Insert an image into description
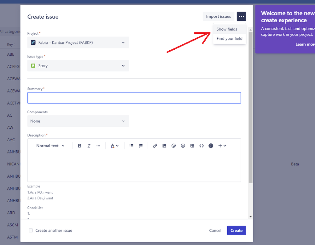Image resolution: width=315 pixels, height=245 pixels. (x=164, y=146)
